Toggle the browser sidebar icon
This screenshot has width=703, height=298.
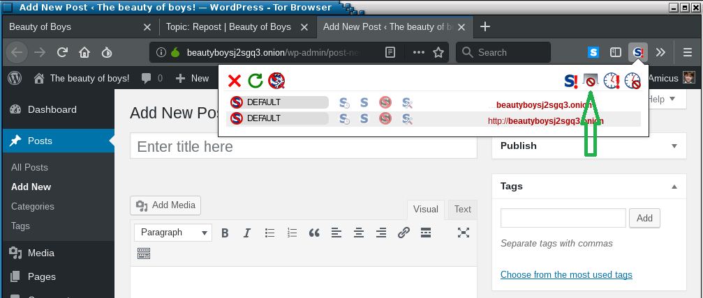[x=616, y=52]
